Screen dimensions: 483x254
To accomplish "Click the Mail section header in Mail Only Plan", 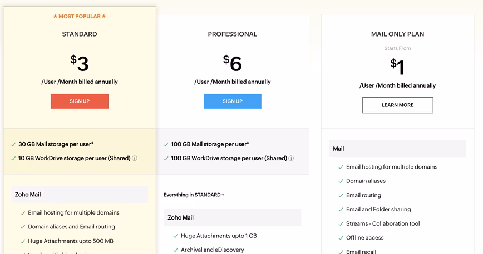I will [x=398, y=149].
